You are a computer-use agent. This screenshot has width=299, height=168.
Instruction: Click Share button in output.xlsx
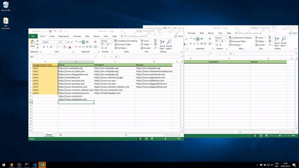point(179,36)
